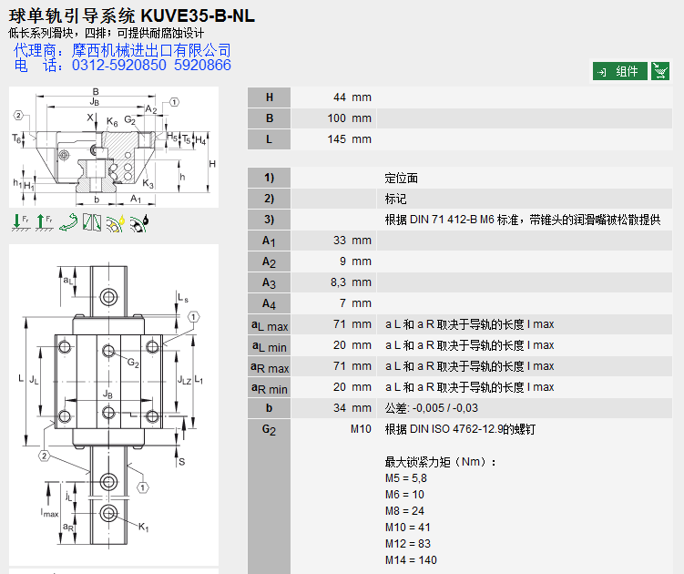This screenshot has height=574, width=684.
Task: Click the upward radial load Fr icon
Action: (44, 221)
